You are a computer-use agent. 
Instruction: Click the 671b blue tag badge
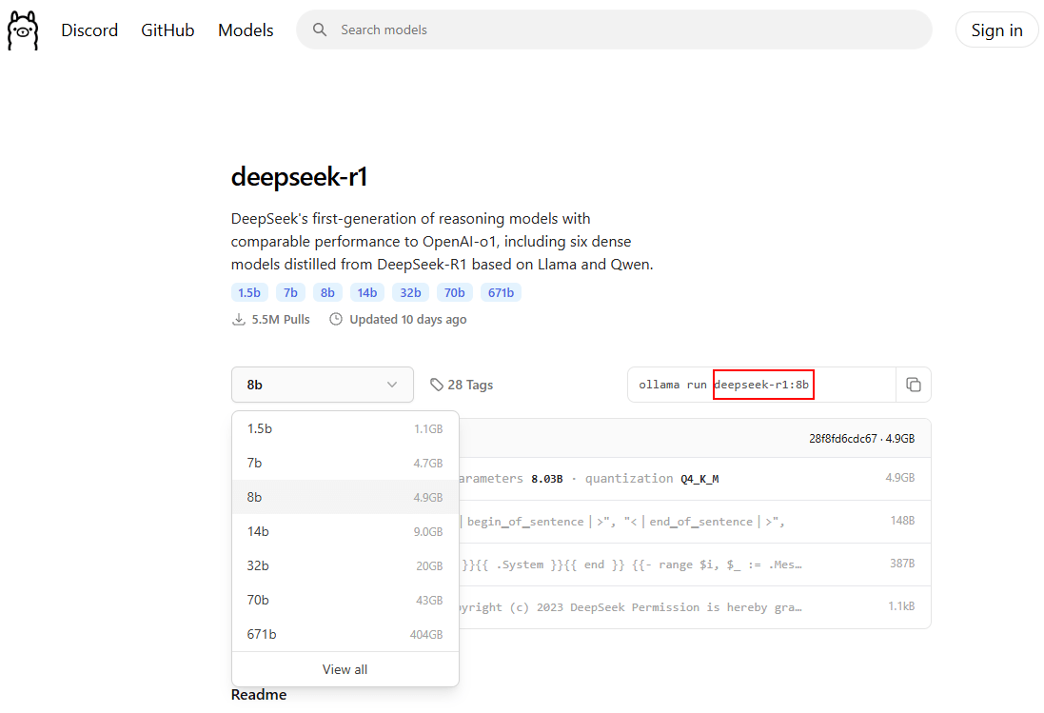tap(501, 292)
